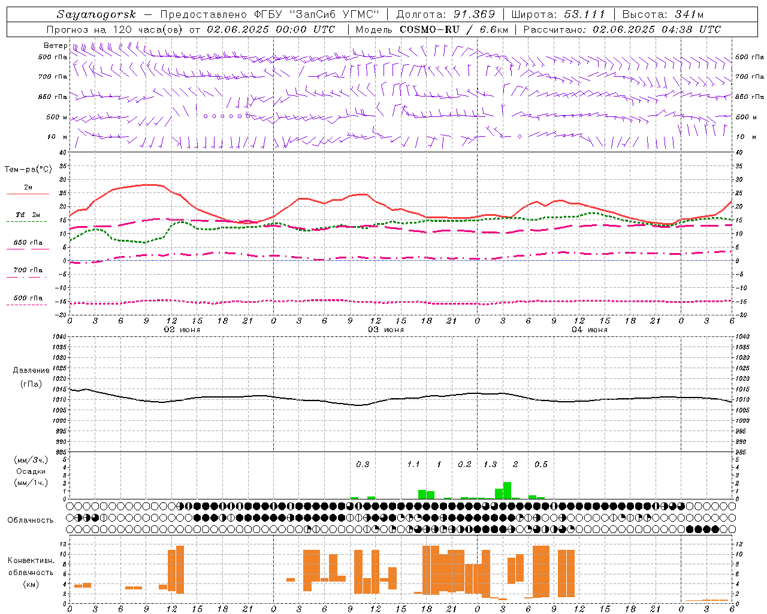Select the 'Широта: 53.111' header field
This screenshot has height=614, width=767.
coord(558,14)
